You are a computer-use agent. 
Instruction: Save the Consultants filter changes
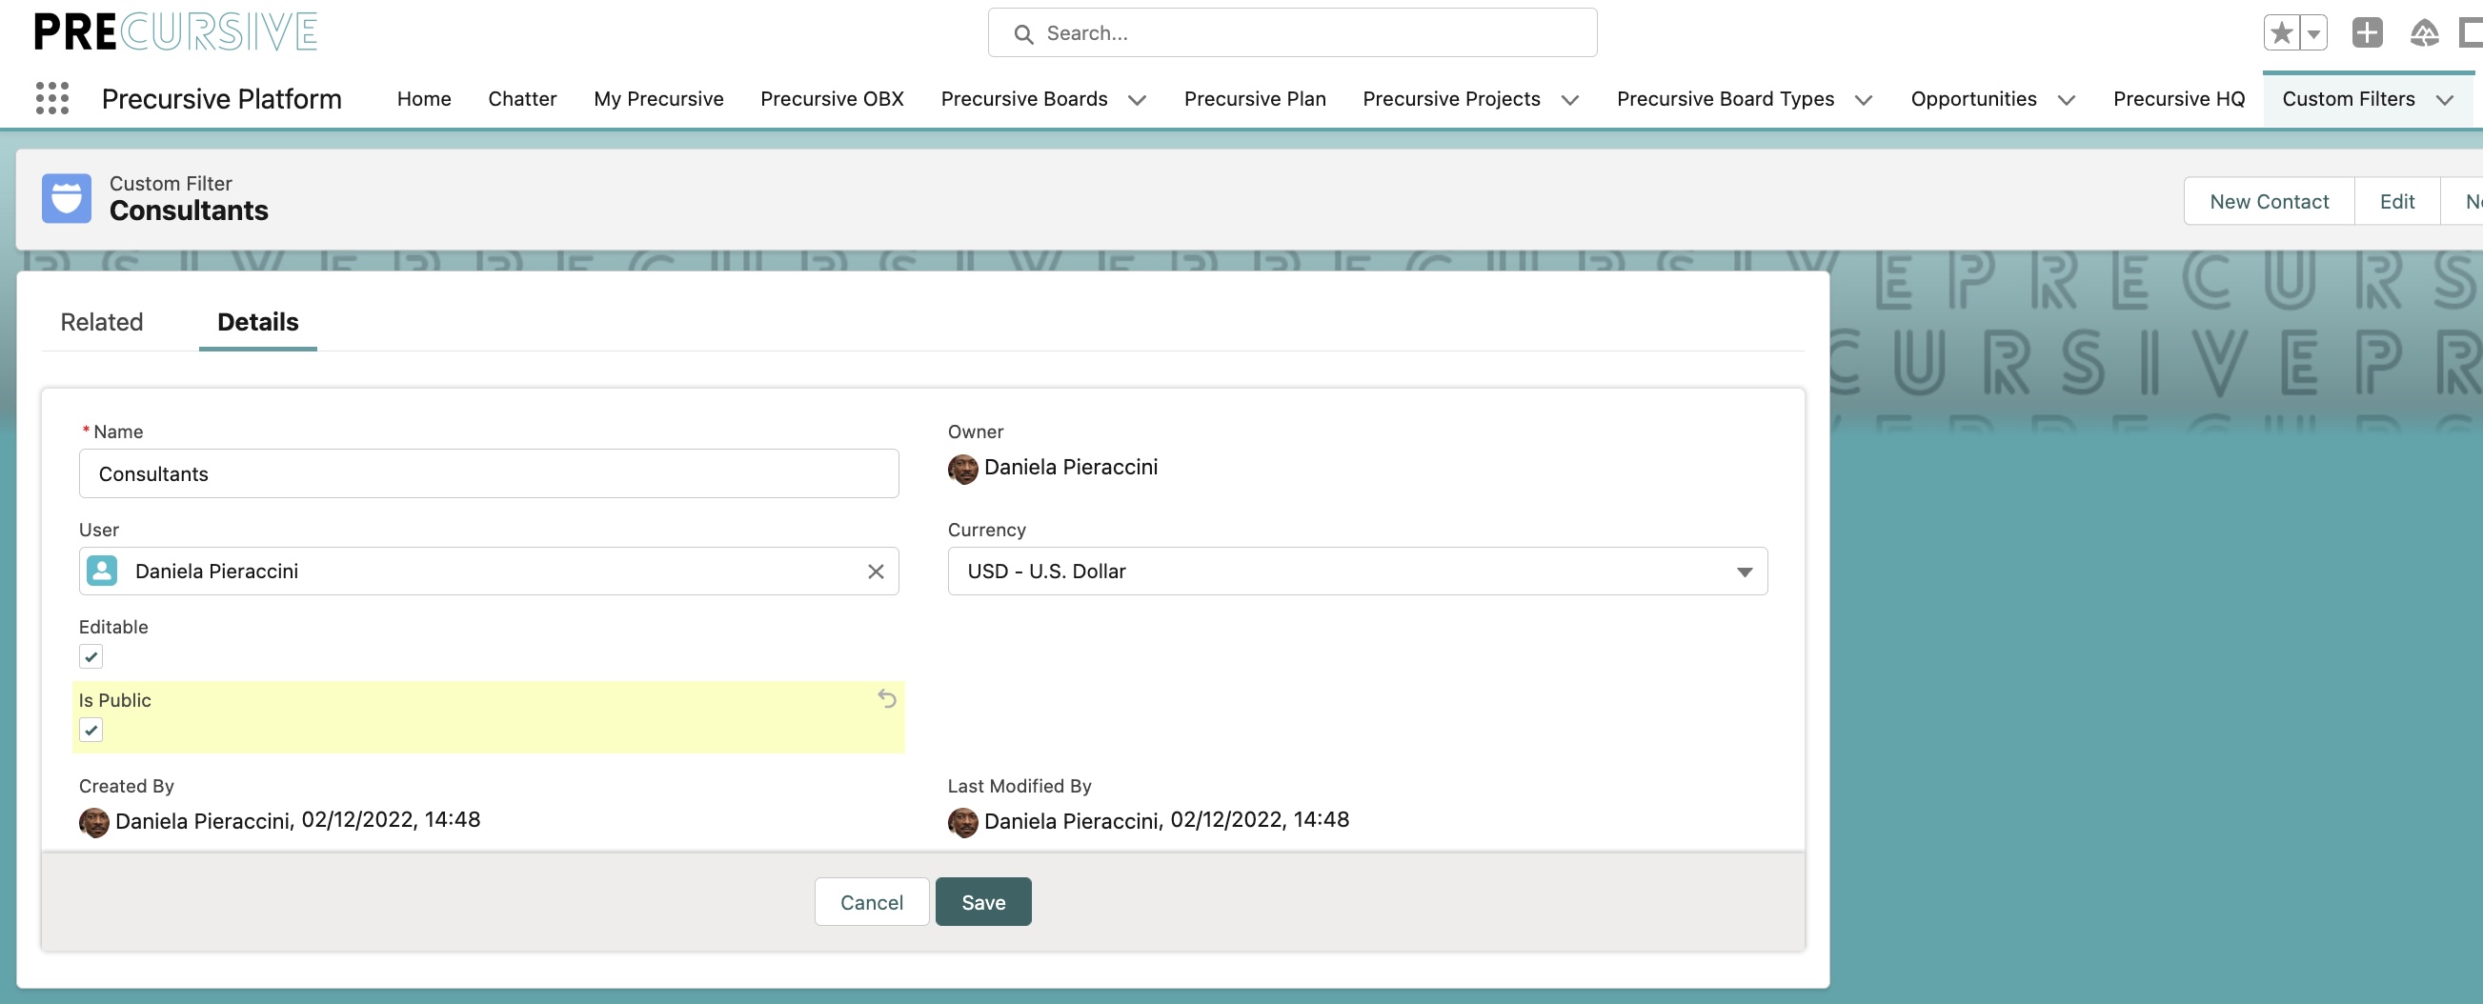(x=982, y=901)
